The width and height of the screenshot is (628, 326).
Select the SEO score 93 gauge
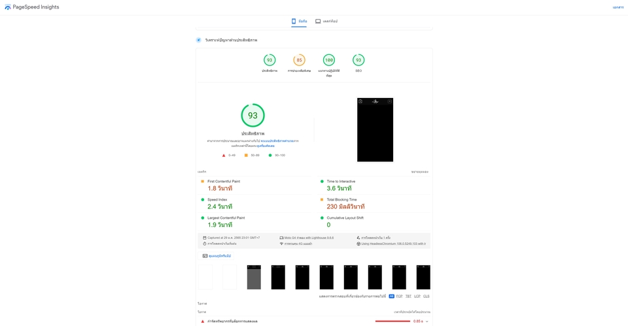pos(358,60)
